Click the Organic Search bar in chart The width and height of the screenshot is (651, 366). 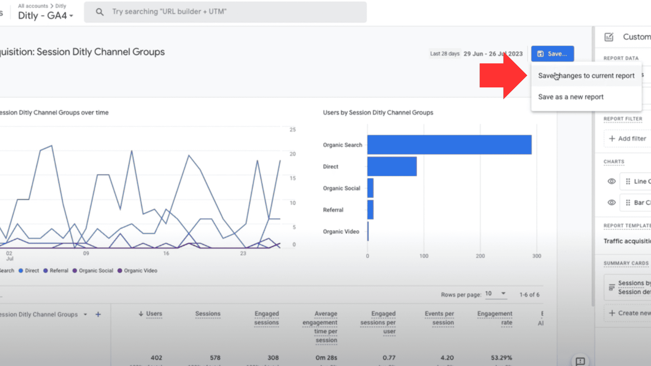[x=449, y=145]
